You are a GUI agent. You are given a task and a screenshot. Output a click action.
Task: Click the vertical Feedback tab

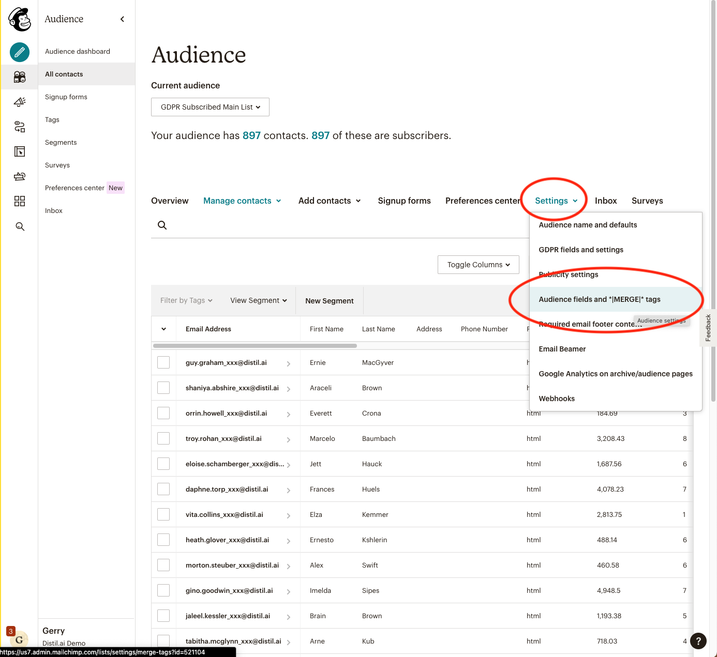(x=708, y=328)
